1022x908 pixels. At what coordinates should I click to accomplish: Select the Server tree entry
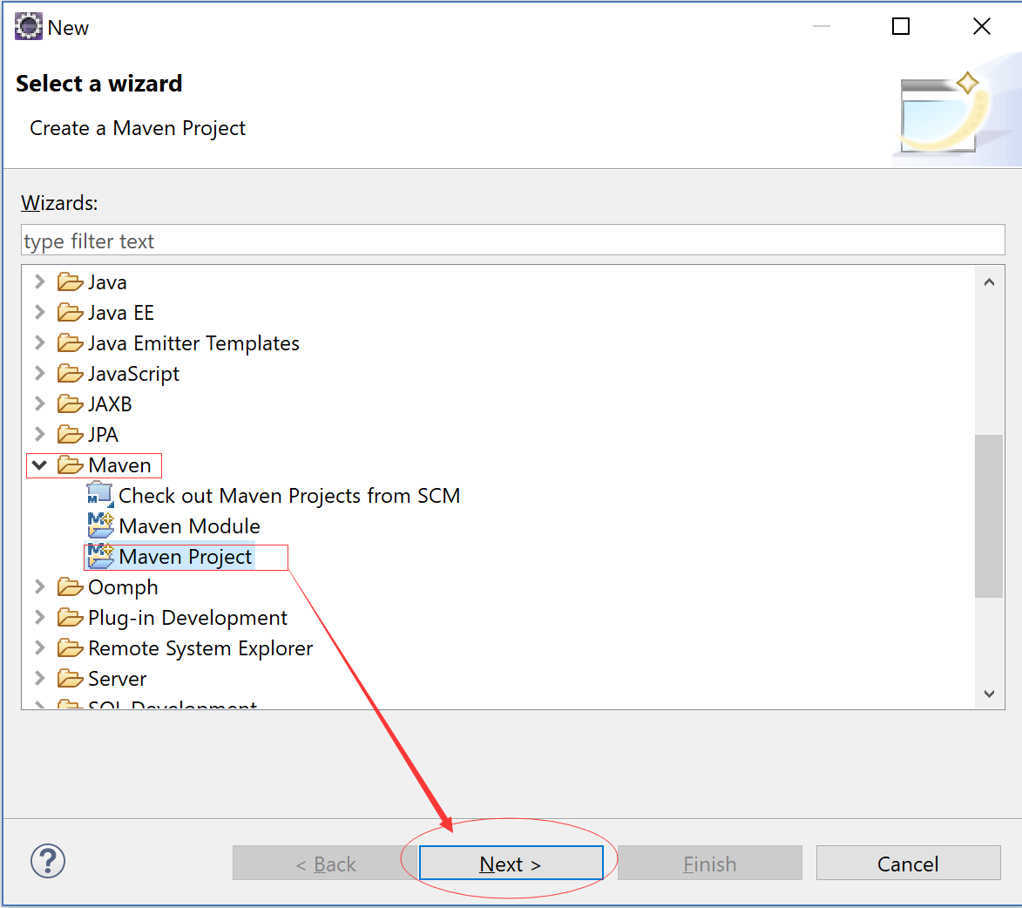pyautogui.click(x=118, y=679)
